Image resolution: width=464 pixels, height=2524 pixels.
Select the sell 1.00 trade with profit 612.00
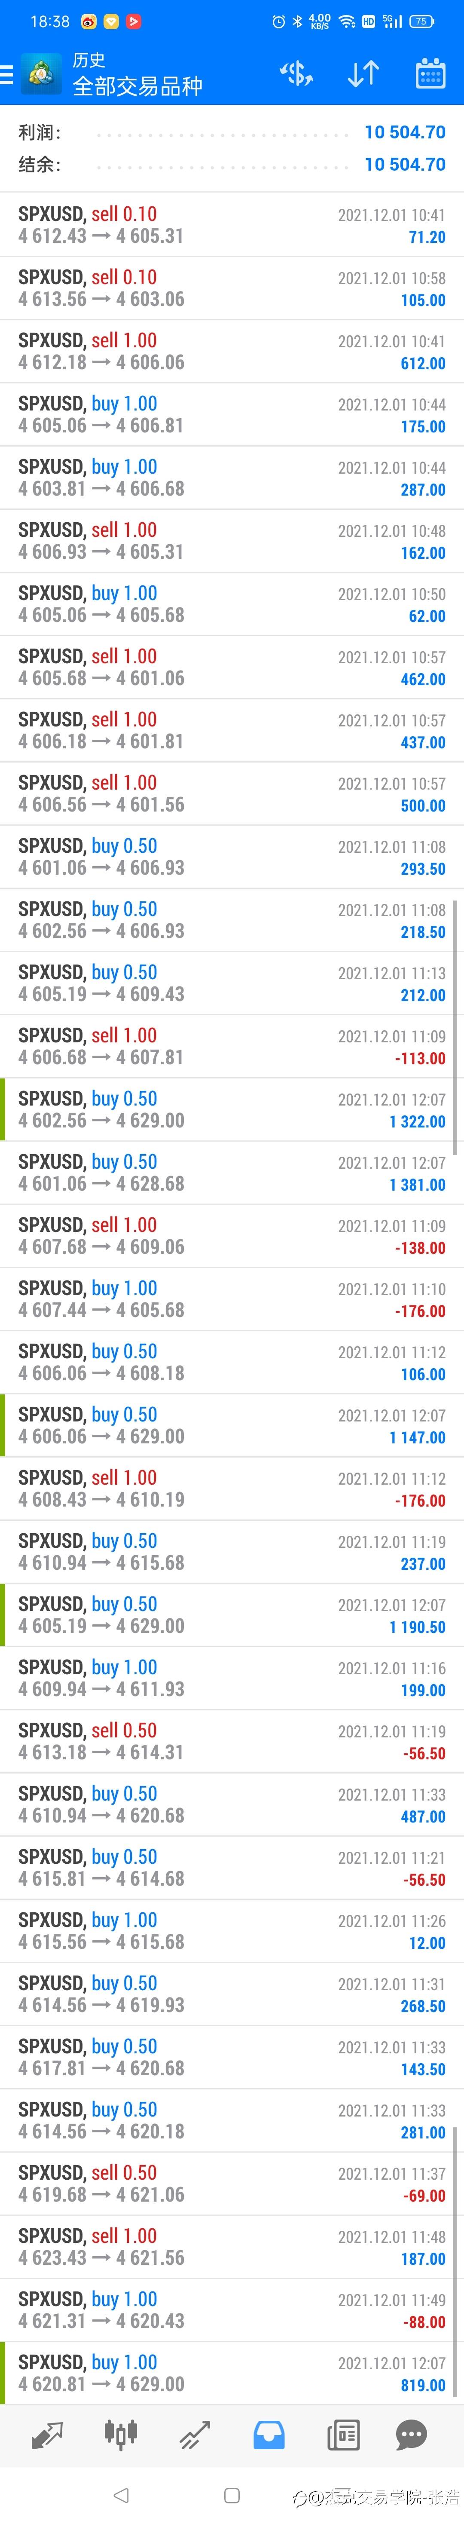coord(232,351)
